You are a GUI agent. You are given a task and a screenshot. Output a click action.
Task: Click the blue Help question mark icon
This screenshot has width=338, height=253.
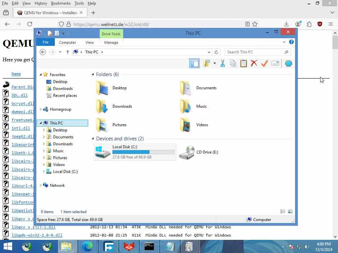click(x=291, y=42)
